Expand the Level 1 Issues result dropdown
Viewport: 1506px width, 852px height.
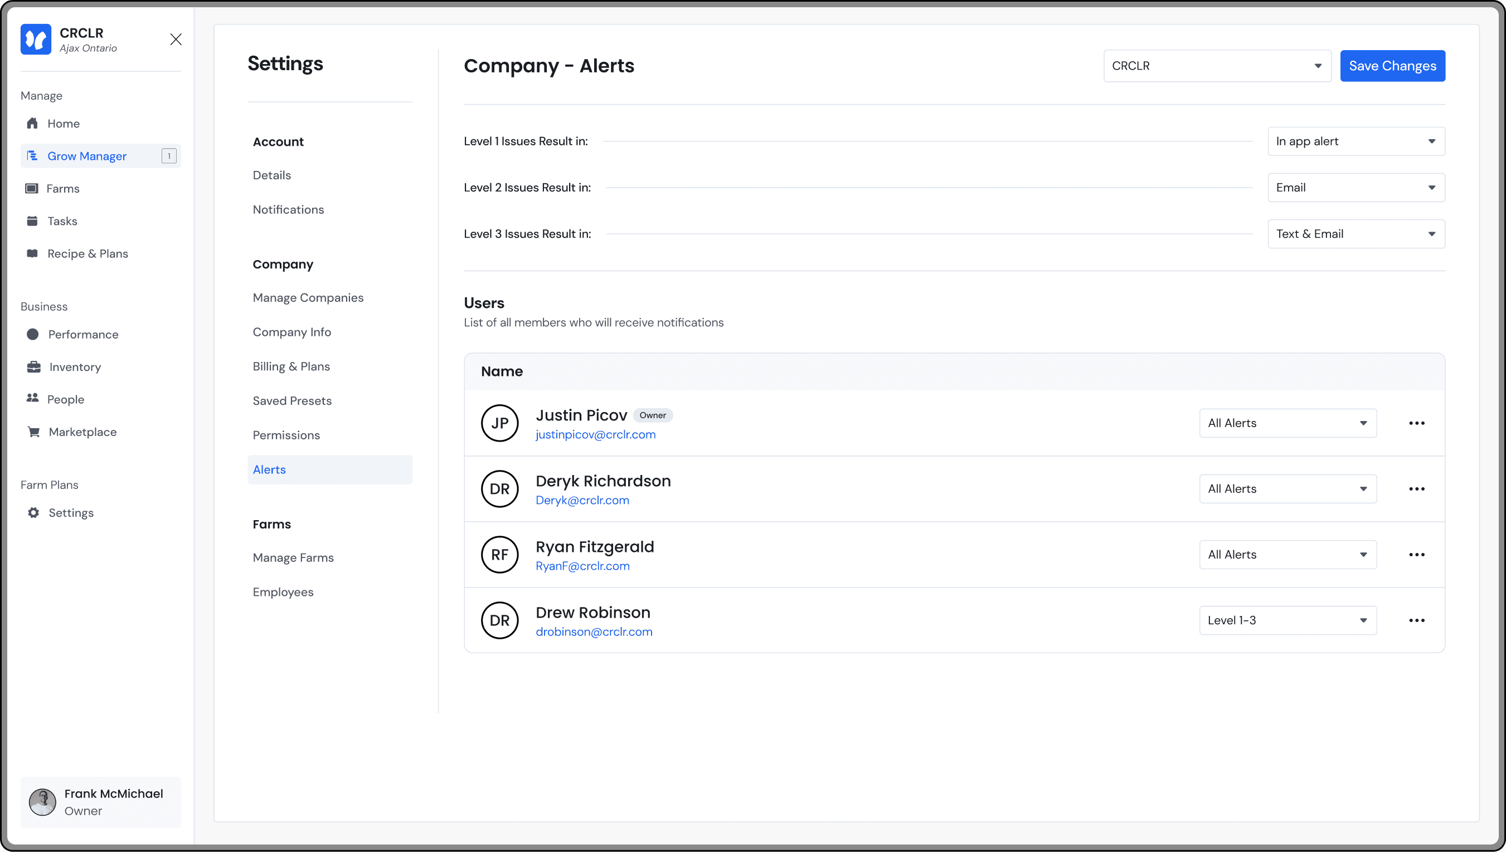coord(1356,141)
